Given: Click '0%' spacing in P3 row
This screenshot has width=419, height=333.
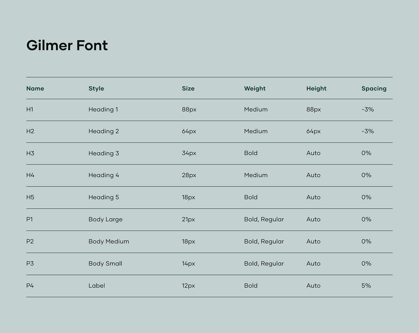Looking at the screenshot, I should point(366,263).
